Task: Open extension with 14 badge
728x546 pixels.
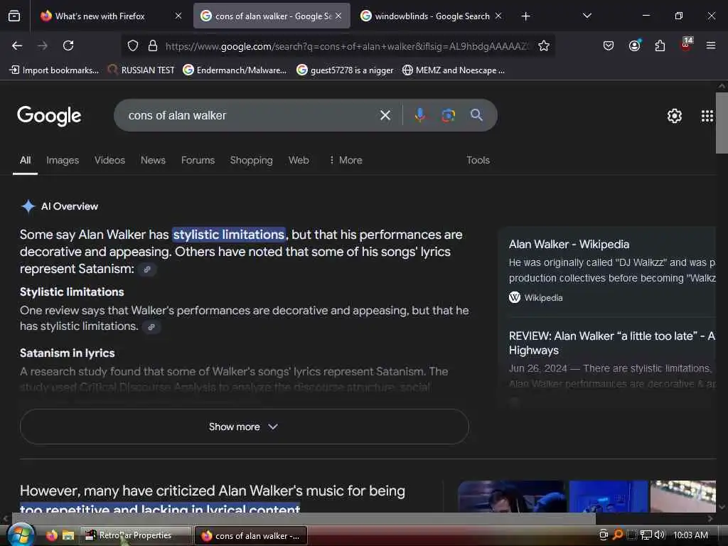Action: [686, 45]
